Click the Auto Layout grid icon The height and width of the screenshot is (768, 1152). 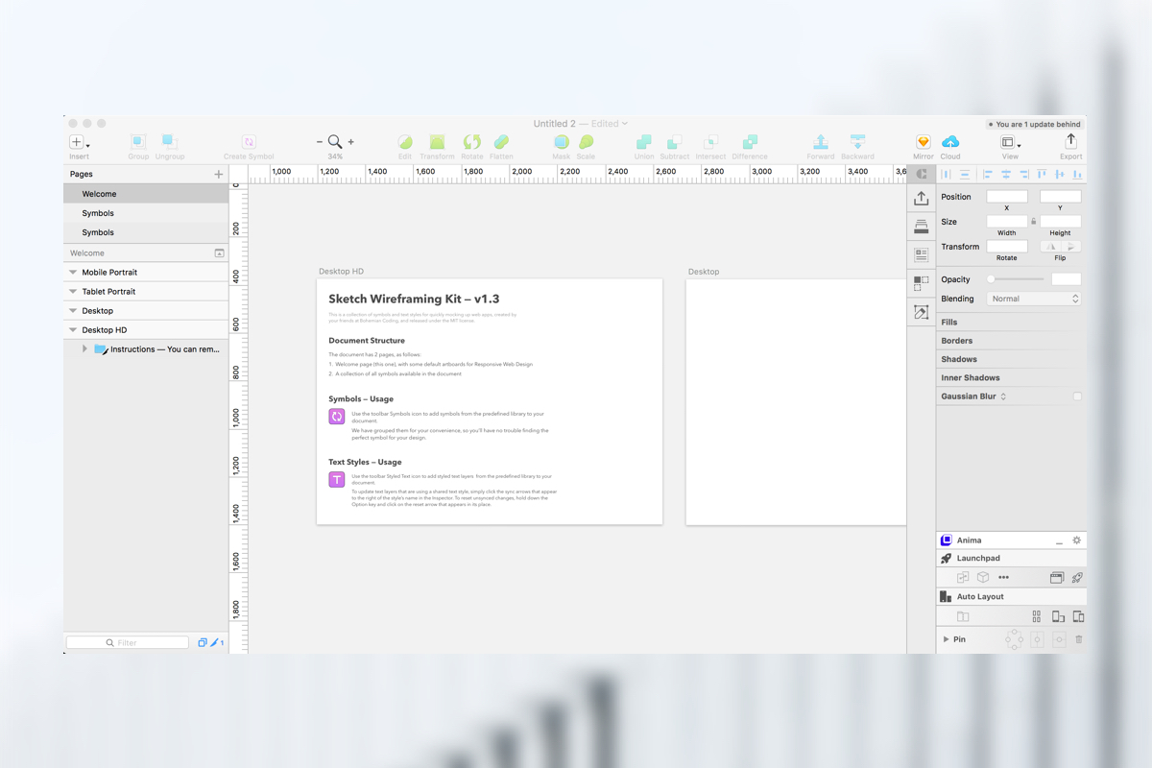coord(1037,616)
